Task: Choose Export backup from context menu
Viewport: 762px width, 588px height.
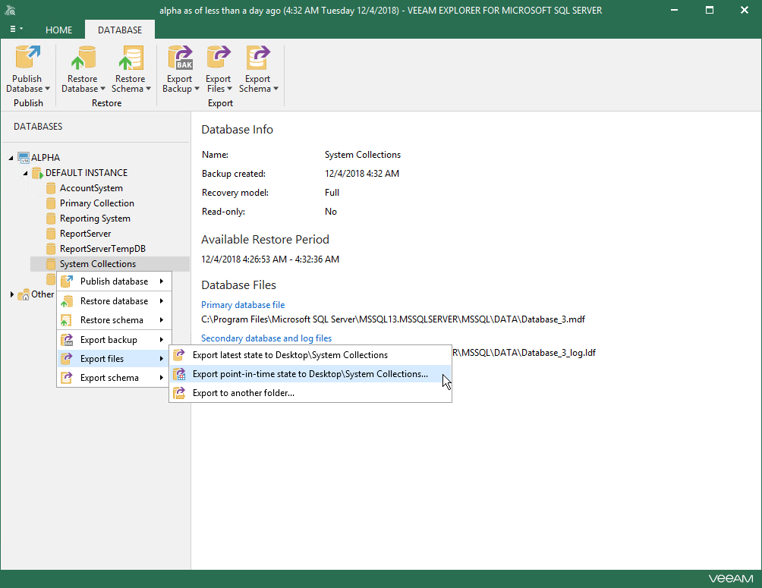Action: [114, 340]
